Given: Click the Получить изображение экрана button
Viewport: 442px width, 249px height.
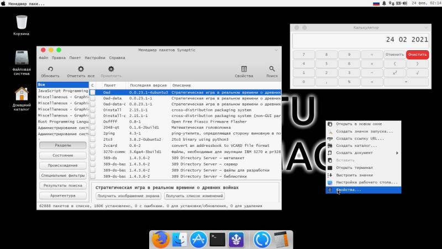Looking at the screenshot, I should [128, 196].
